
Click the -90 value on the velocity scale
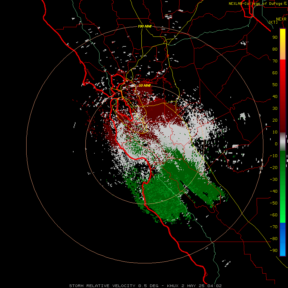click(x=274, y=251)
